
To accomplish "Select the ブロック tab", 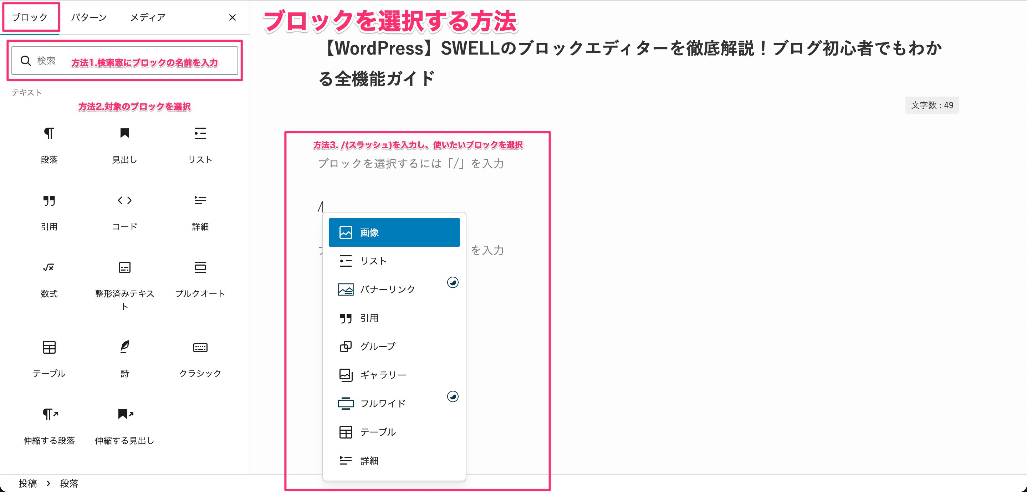I will 30,17.
